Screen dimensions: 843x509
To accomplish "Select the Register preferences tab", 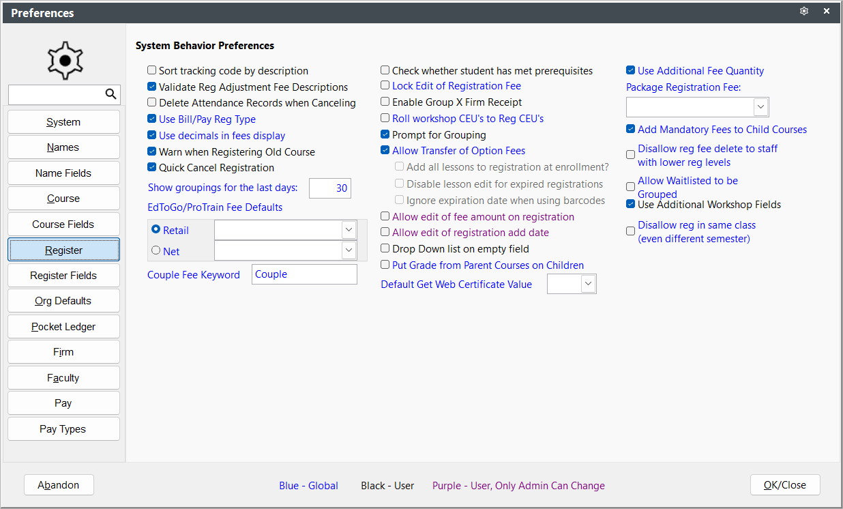I will point(63,250).
